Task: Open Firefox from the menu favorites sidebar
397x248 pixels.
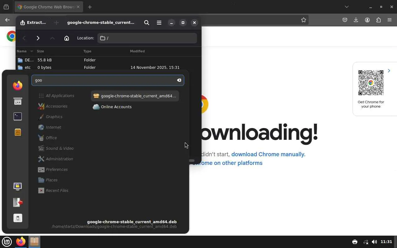Action: (x=18, y=85)
